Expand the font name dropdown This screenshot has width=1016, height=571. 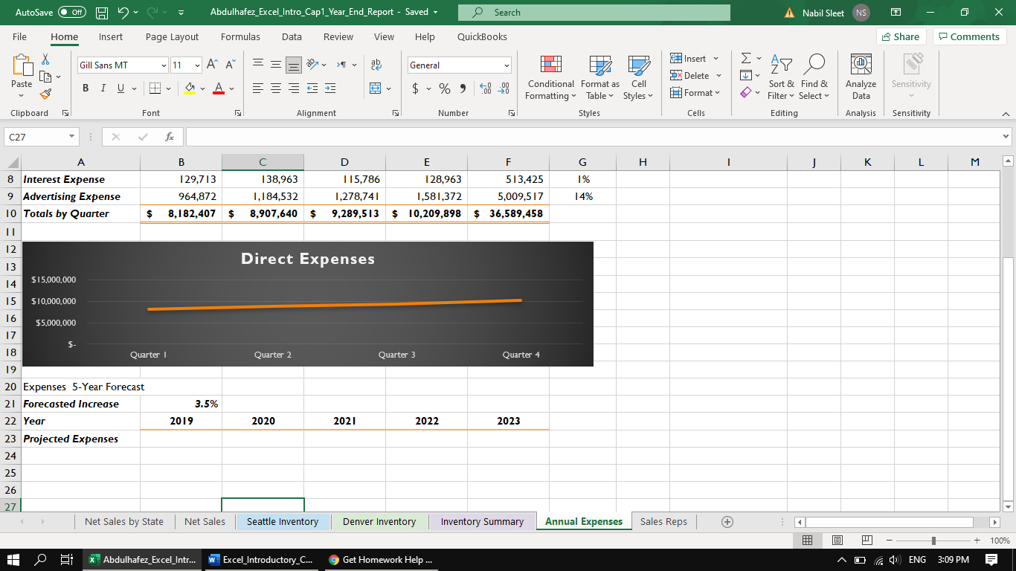tap(164, 65)
